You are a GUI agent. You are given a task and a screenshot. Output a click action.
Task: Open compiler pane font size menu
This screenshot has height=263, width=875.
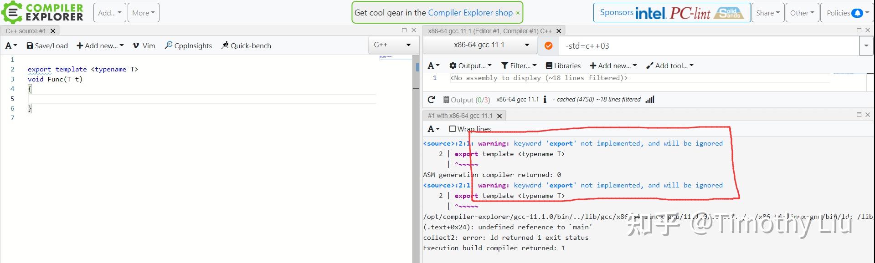(x=433, y=66)
